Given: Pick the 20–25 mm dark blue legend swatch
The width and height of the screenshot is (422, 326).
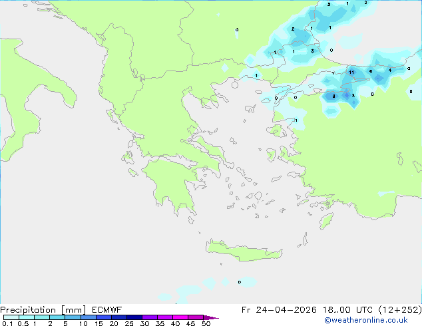Looking at the screenshot, I should tap(118, 317).
